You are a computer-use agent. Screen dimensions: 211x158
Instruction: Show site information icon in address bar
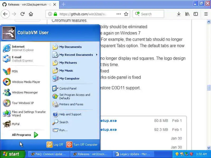[50, 14]
